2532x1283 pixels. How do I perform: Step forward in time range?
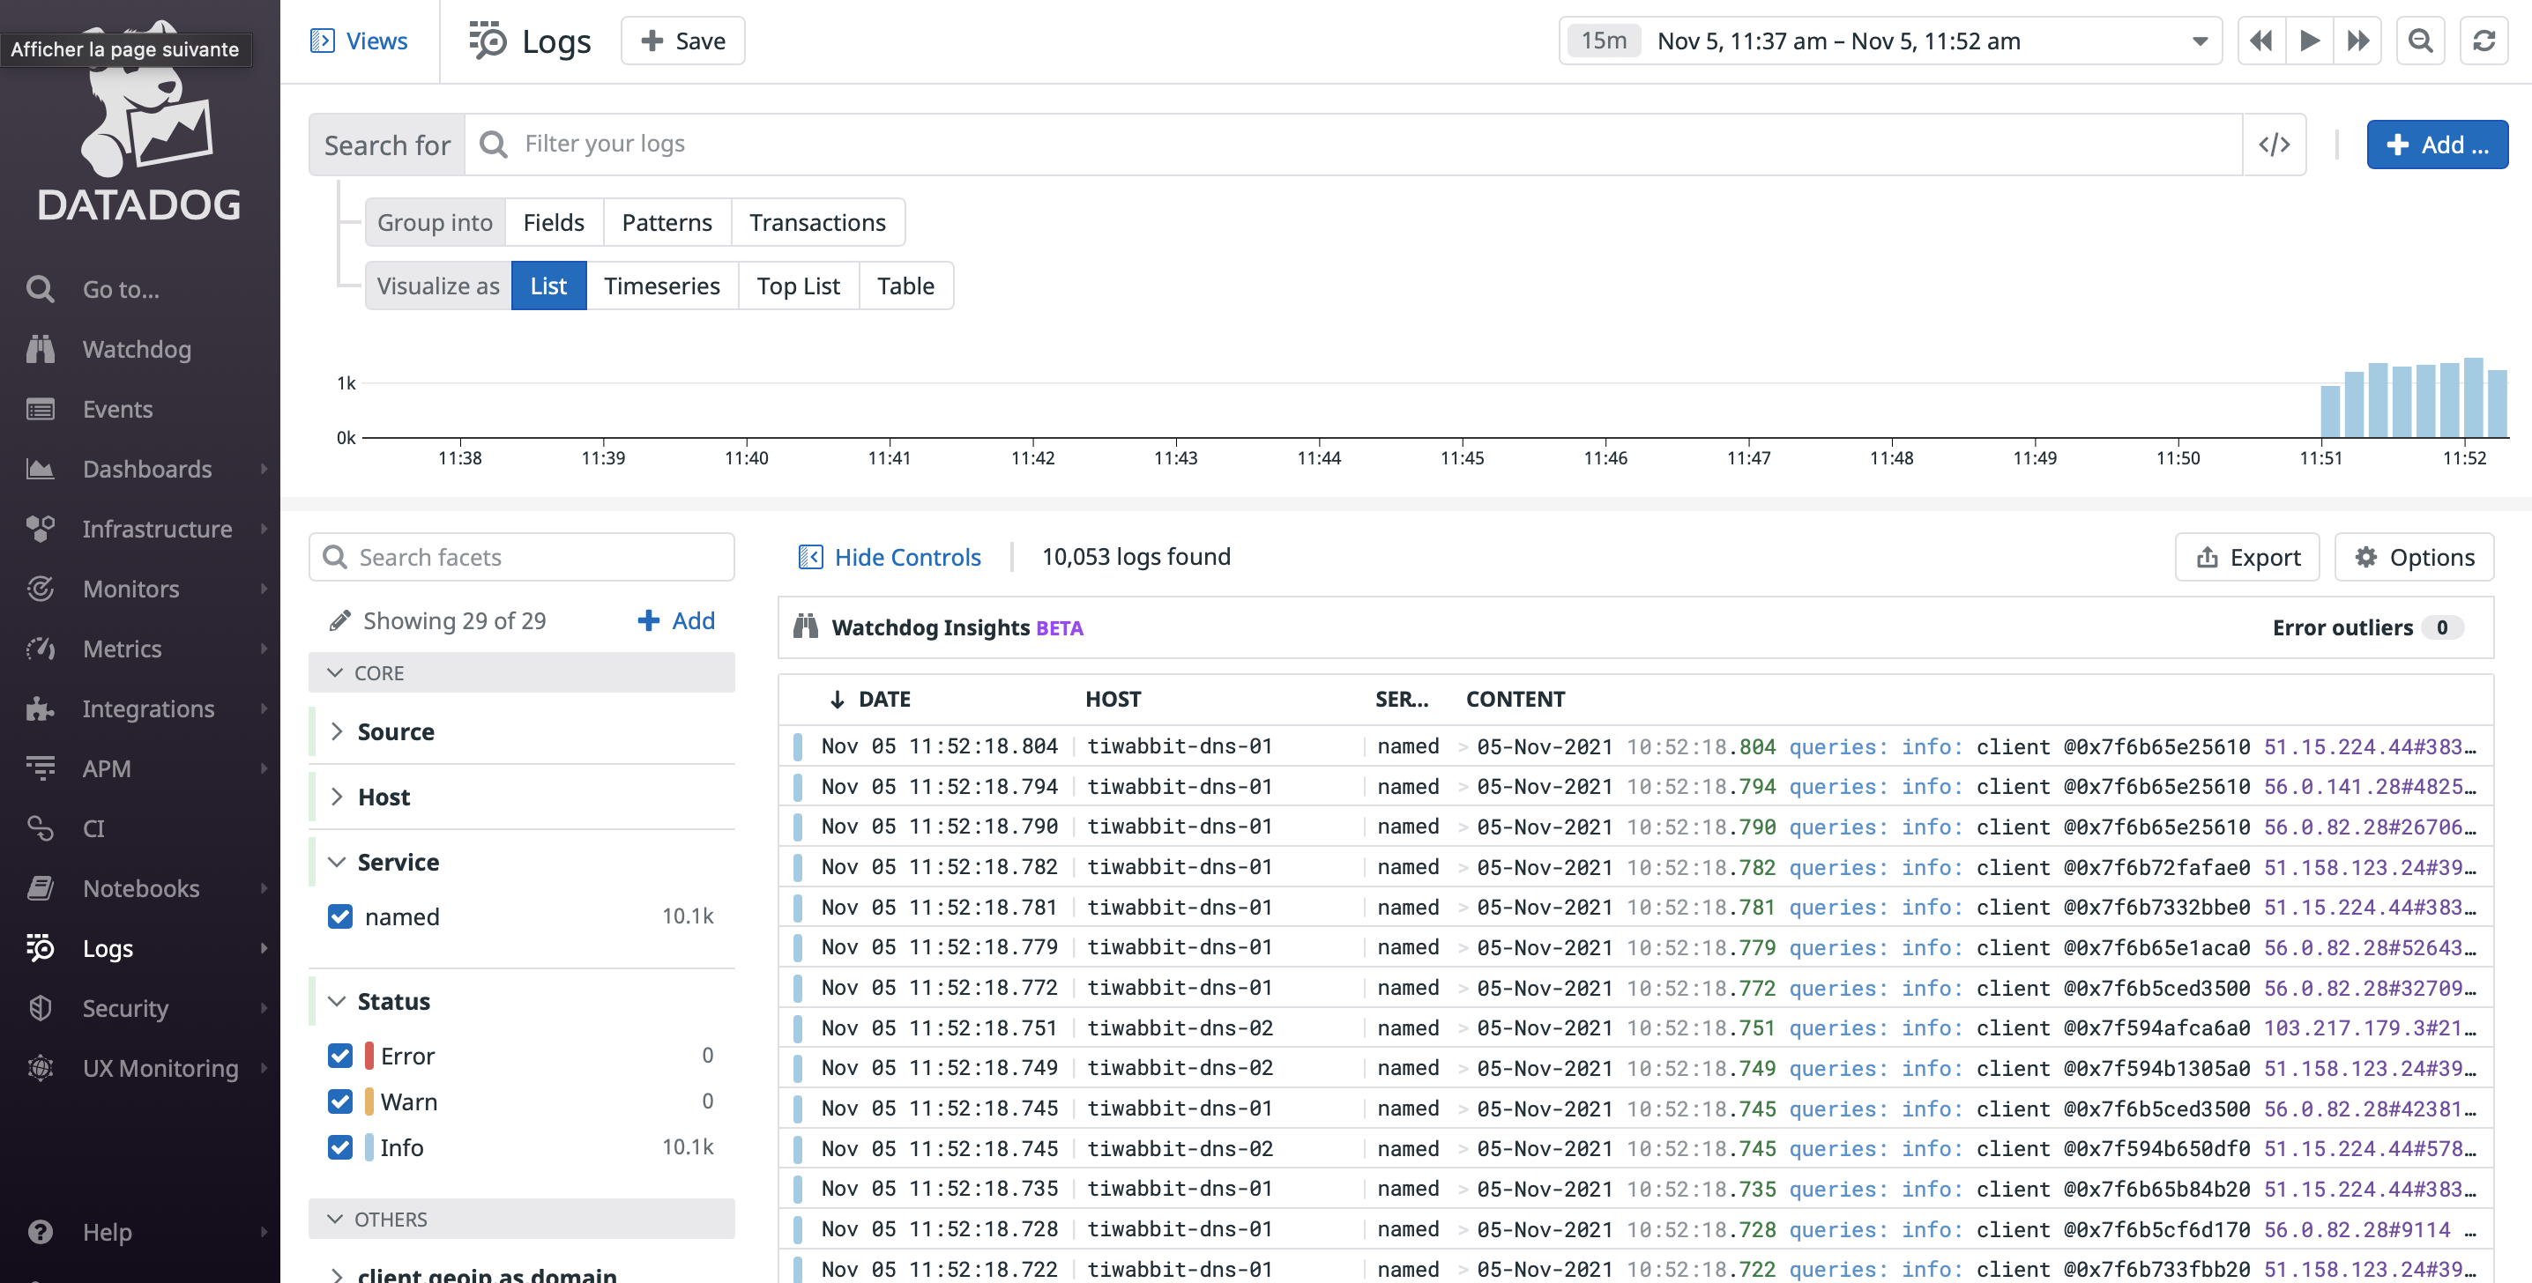click(x=2357, y=41)
